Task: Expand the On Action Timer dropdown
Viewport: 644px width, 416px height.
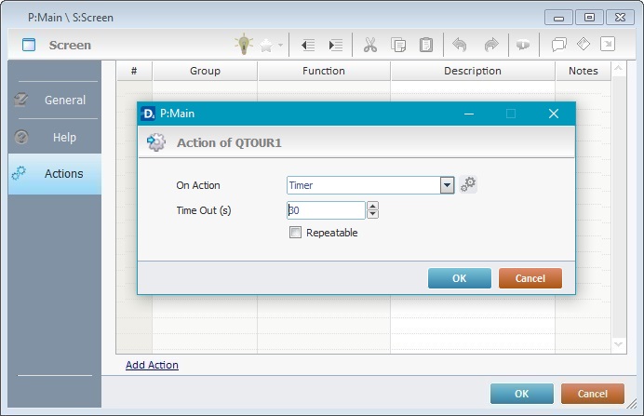Action: (448, 185)
